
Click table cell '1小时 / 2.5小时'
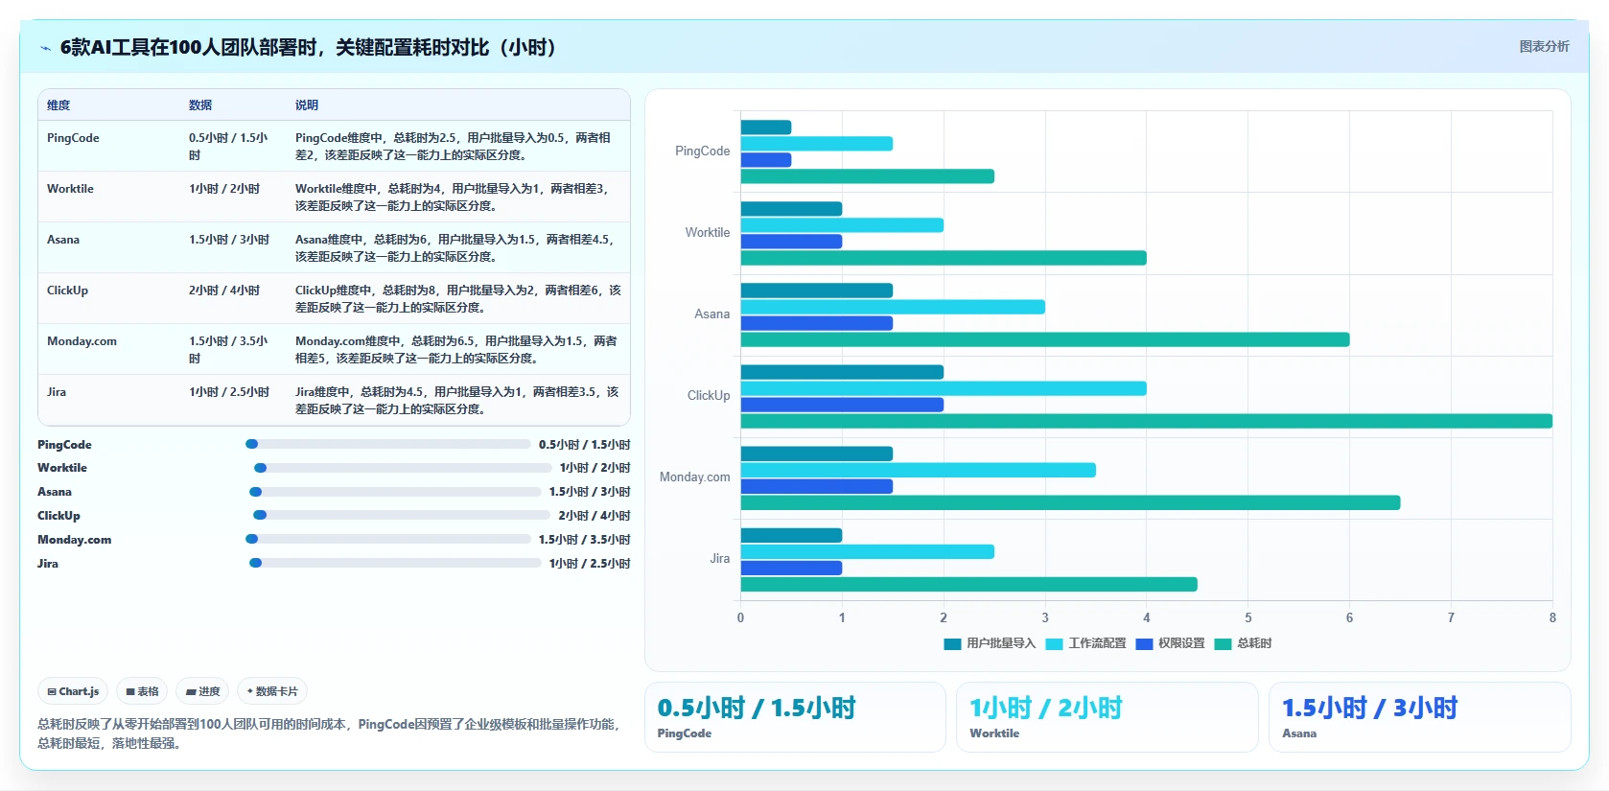229,392
